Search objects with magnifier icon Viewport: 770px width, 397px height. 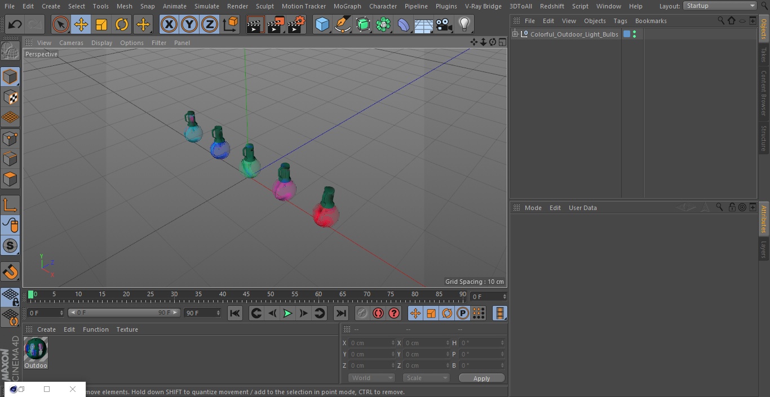pyautogui.click(x=721, y=20)
